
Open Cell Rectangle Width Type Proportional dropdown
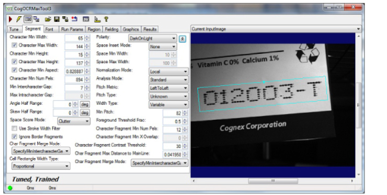point(41,166)
